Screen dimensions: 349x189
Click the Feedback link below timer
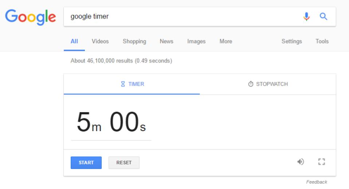point(317,182)
